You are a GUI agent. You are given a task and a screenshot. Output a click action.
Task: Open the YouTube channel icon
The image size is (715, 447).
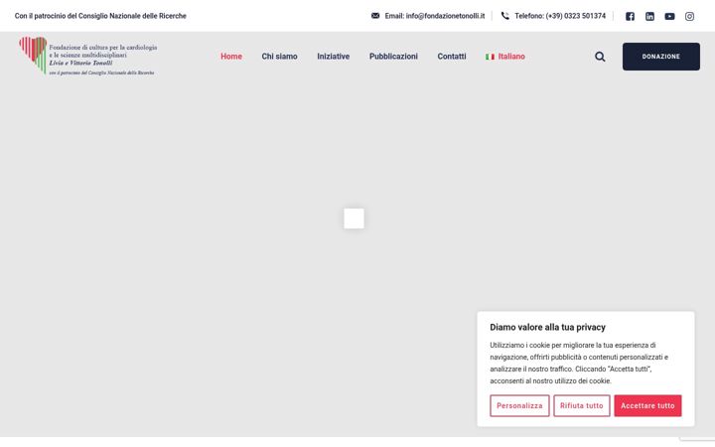tap(669, 17)
